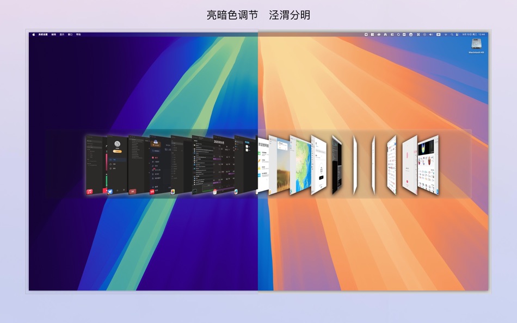Screen dimensions: 517x323
Task: Open the Wi-Fi status icon in the menu bar
Action: [445, 34]
